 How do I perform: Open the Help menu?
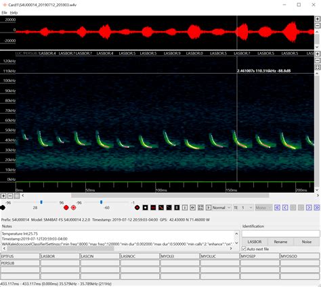[14, 13]
